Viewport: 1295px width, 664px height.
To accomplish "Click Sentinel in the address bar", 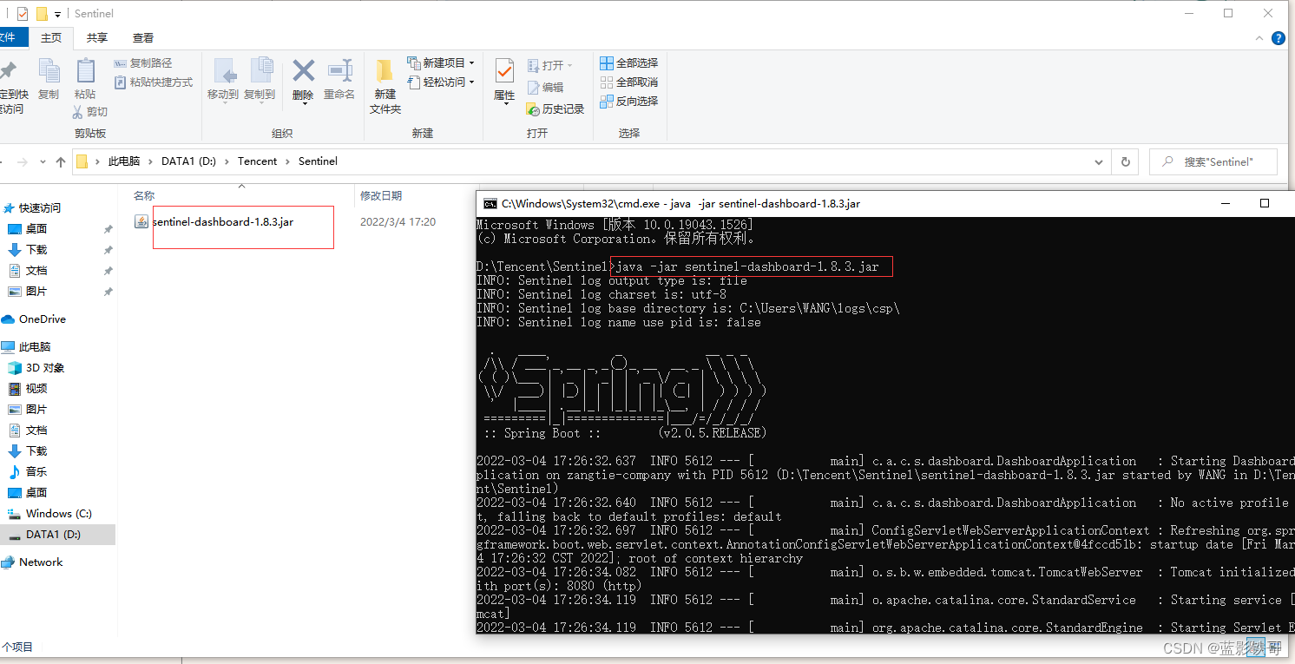I will [318, 161].
